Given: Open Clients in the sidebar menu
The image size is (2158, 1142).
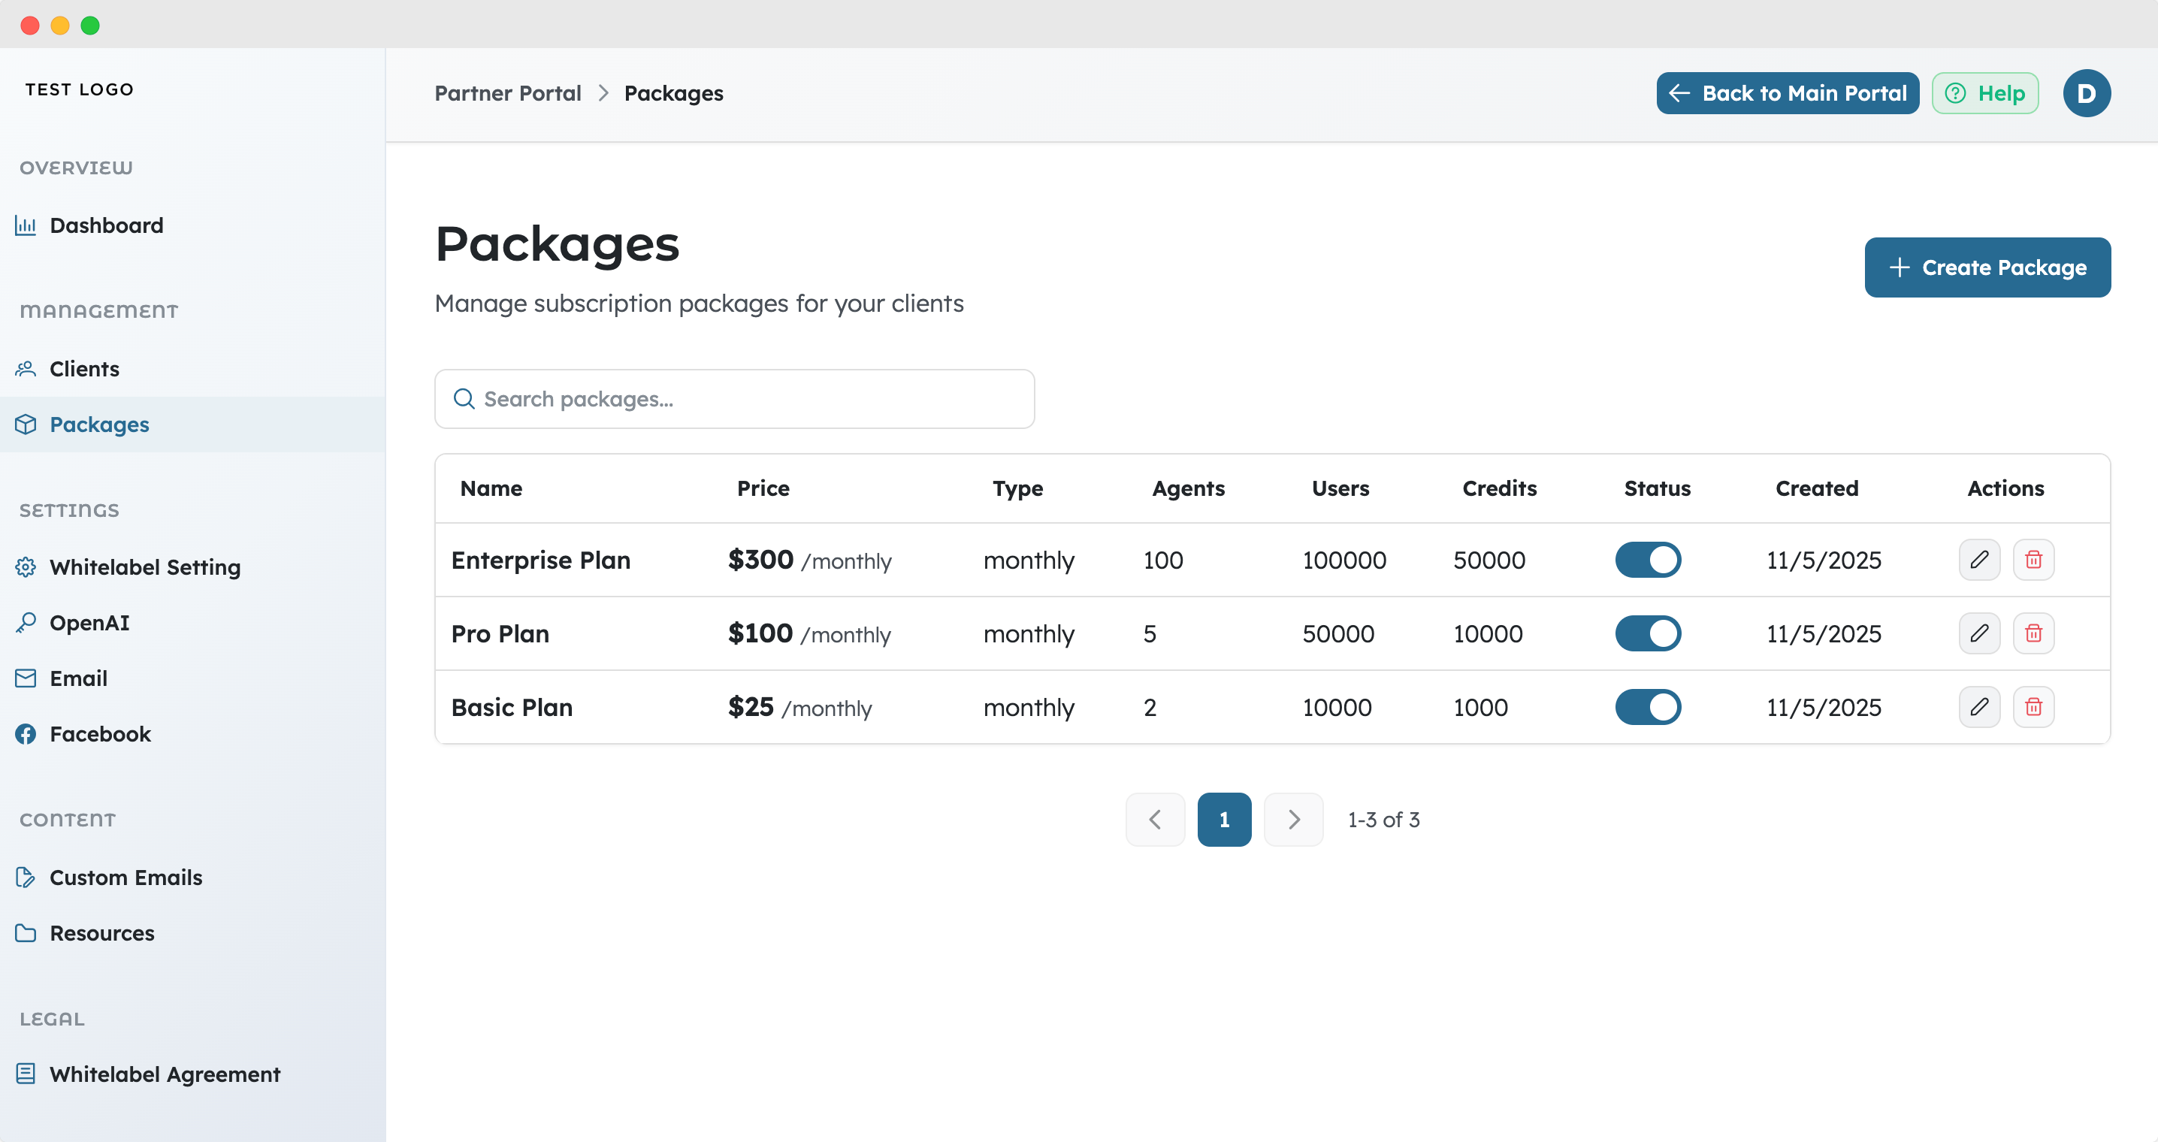Looking at the screenshot, I should pyautogui.click(x=83, y=369).
